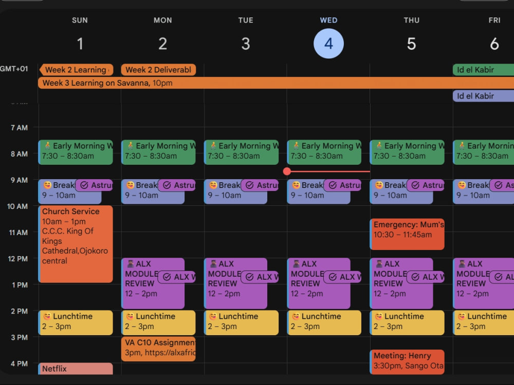Open Church Service 10am – 1pm event
514x385 pixels.
(x=76, y=244)
